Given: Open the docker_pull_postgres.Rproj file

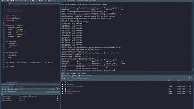Looking at the screenshot, I should [x=75, y=87].
